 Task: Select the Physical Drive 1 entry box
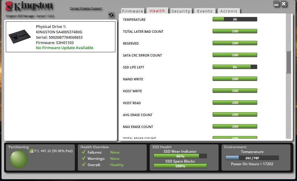tap(61, 37)
